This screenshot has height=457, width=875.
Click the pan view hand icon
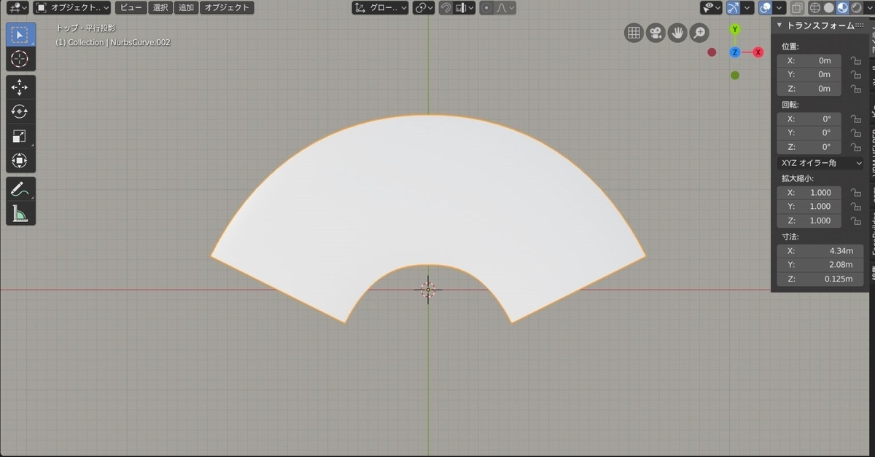[x=677, y=33]
